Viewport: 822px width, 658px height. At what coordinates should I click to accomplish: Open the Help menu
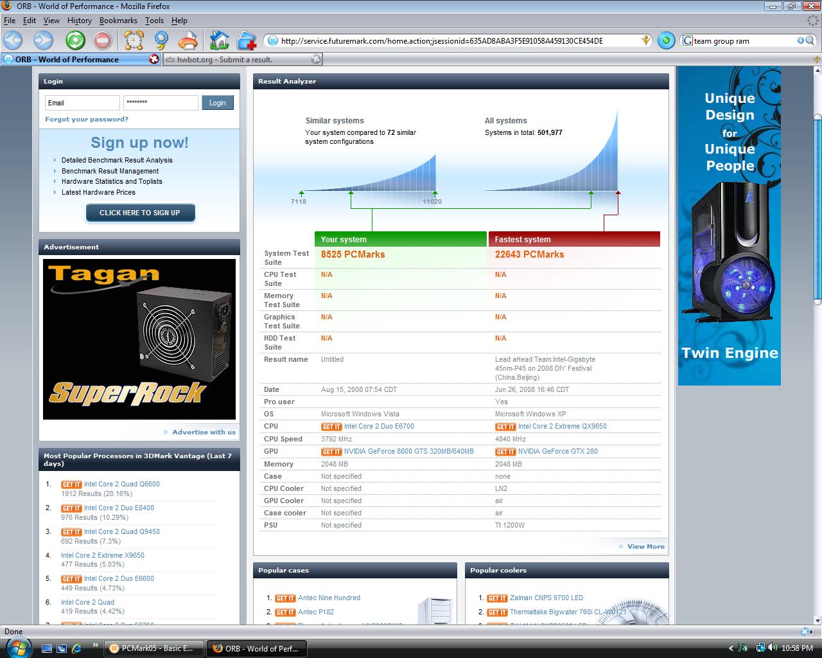tap(179, 21)
